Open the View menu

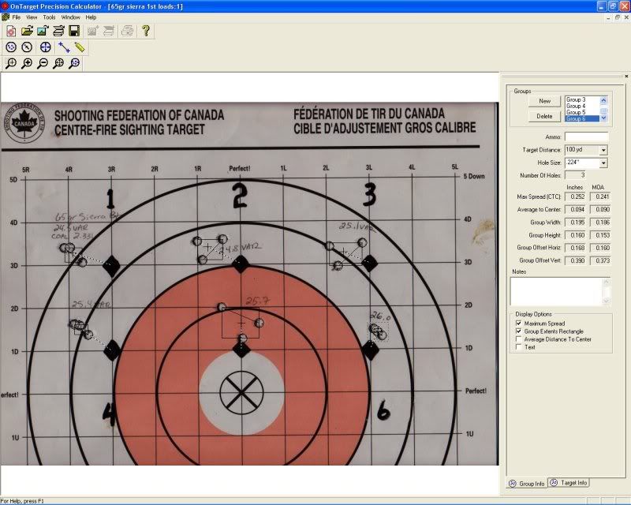pyautogui.click(x=32, y=17)
